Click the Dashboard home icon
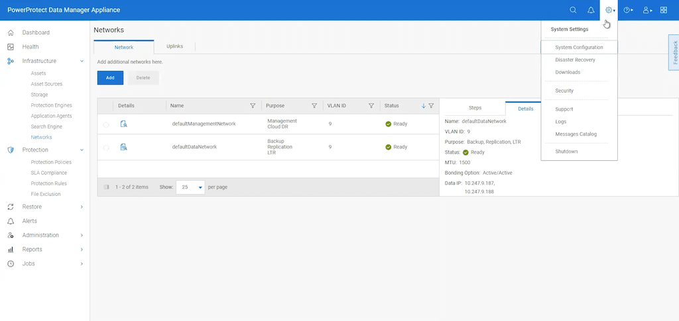Screen dimensions: 679x321 point(11,32)
